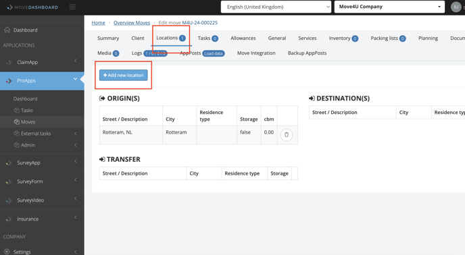Click the AppPosts Load data button
Image resolution: width=465 pixels, height=255 pixels.
click(x=214, y=53)
